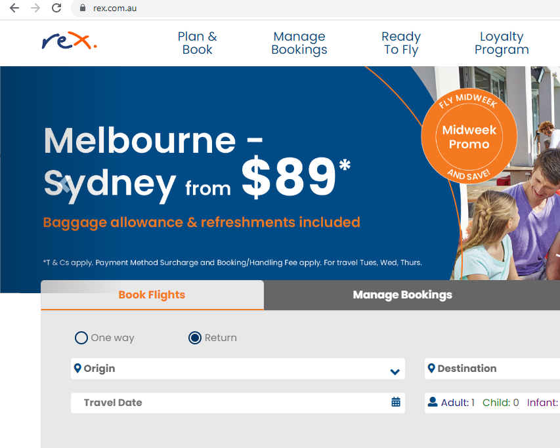Open the Adult, Child, Infant passenger selector
The image size is (560, 448).
492,403
